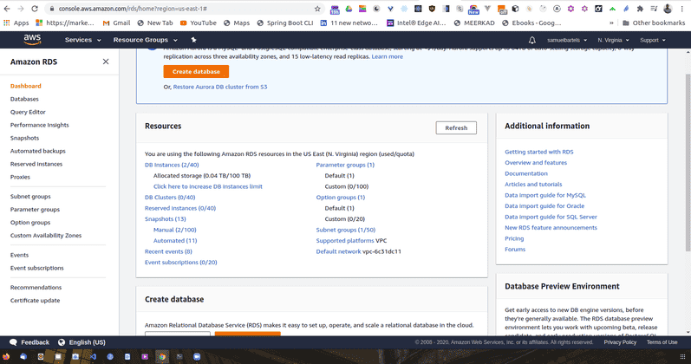The width and height of the screenshot is (691, 364).
Task: Switch to Chrome in the taskbar
Action: 162,356
